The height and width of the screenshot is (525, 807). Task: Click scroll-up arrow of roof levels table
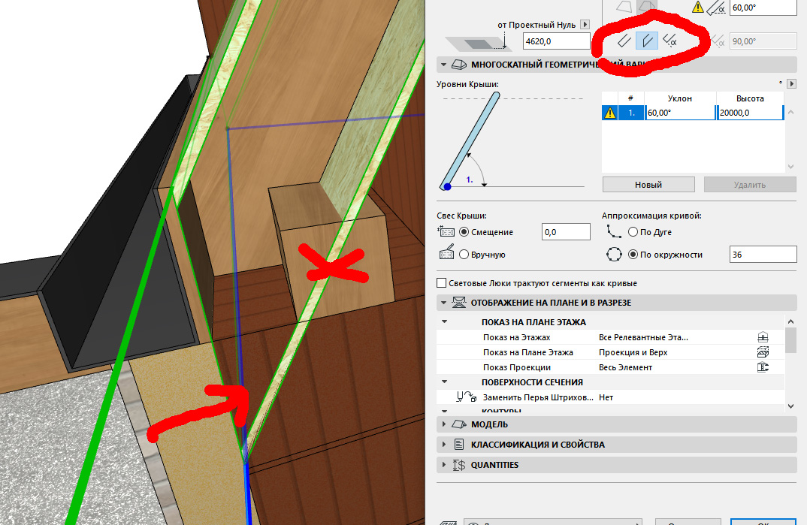791,112
